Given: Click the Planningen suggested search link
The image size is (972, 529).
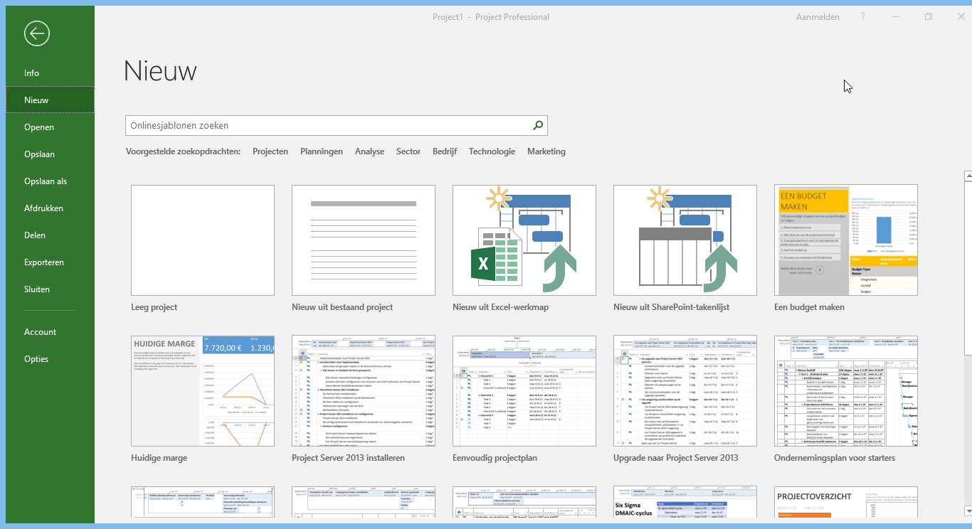Looking at the screenshot, I should [x=322, y=151].
